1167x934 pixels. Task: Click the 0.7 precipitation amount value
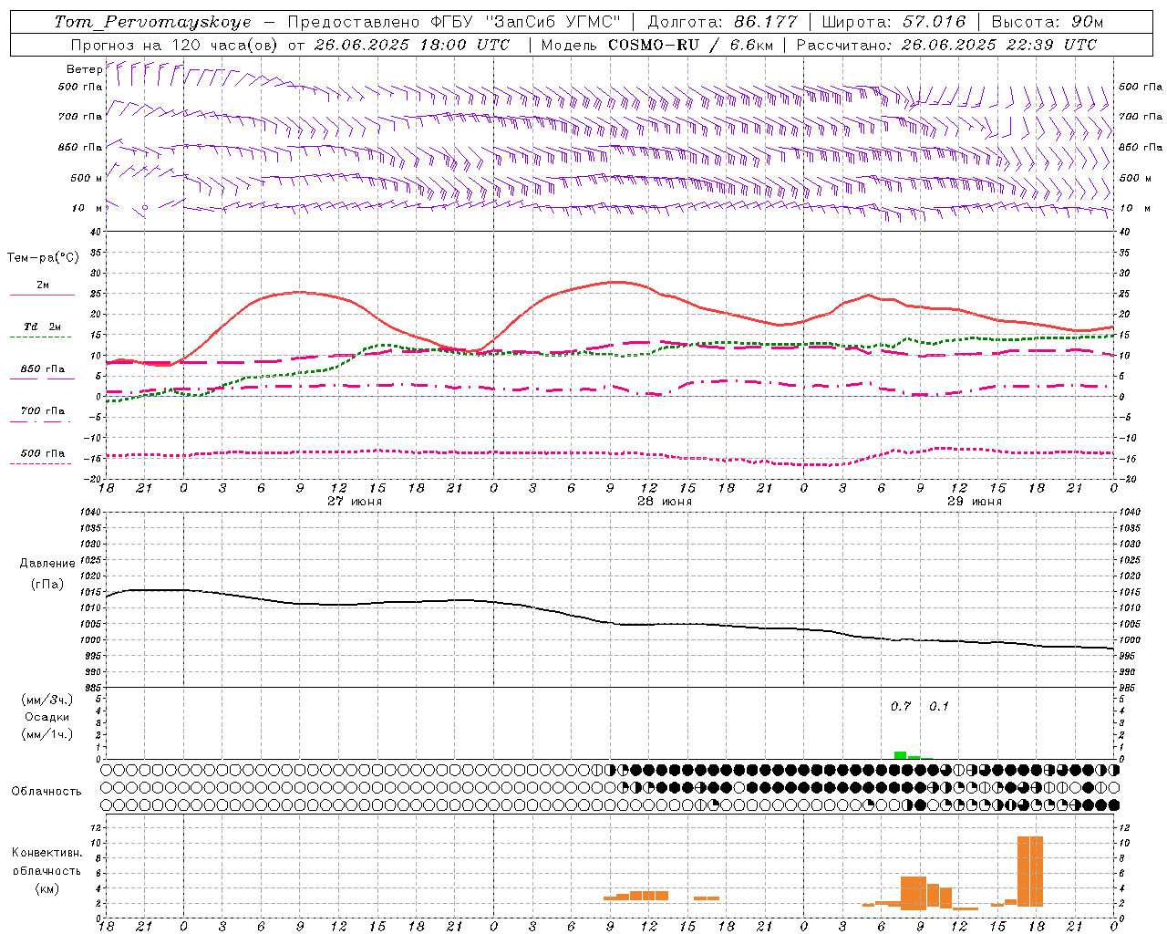coord(901,707)
